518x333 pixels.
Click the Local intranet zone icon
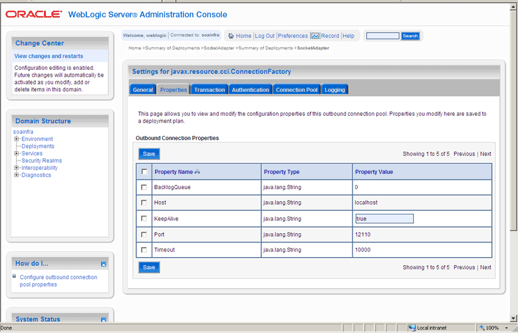(x=412, y=328)
